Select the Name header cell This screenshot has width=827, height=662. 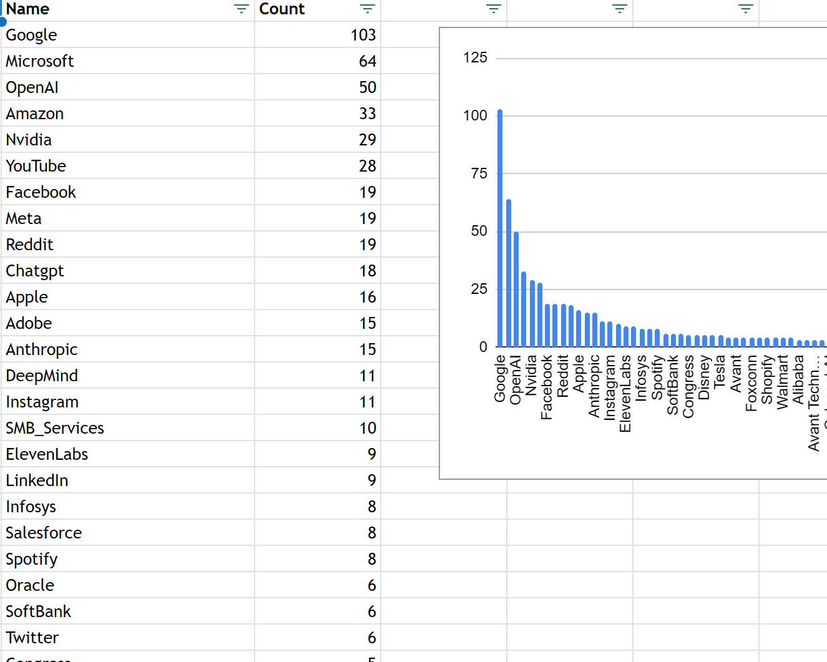click(127, 10)
